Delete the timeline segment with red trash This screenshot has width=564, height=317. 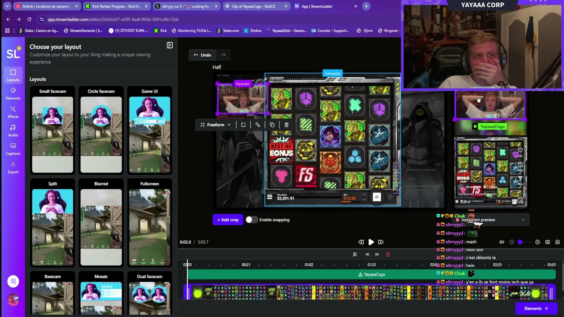388,254
